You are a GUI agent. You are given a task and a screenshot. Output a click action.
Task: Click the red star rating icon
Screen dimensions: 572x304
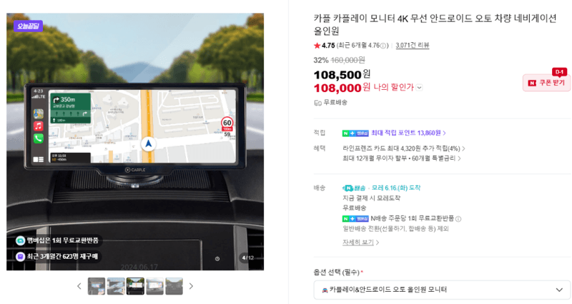[317, 46]
